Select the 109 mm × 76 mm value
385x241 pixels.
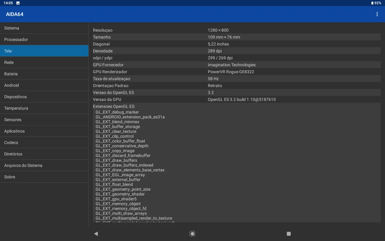[x=224, y=37]
